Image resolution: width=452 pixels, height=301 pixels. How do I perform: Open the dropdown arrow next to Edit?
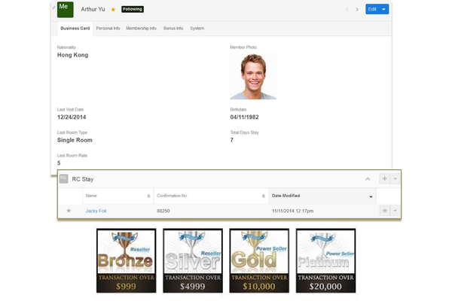[x=385, y=10]
